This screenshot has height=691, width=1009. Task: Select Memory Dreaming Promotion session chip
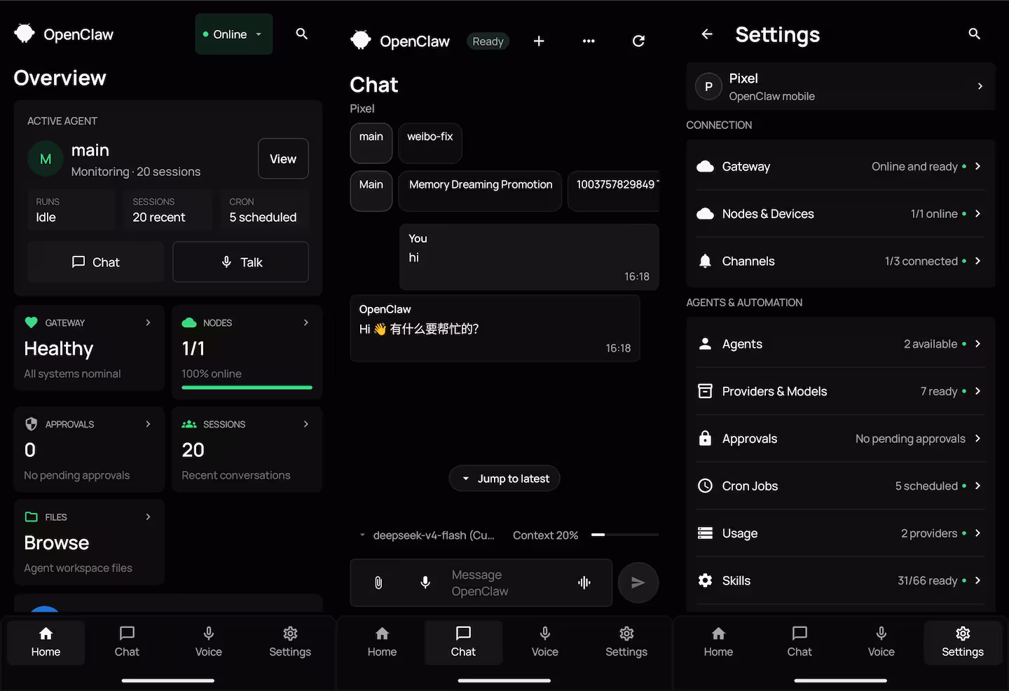click(480, 191)
